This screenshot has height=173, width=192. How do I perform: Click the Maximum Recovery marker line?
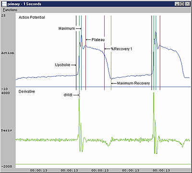[x=111, y=53]
